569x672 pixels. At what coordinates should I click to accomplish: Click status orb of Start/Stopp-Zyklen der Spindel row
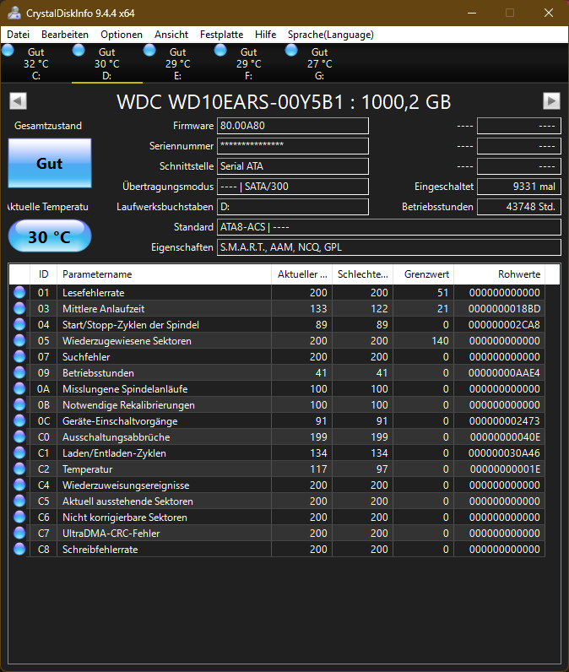point(19,324)
